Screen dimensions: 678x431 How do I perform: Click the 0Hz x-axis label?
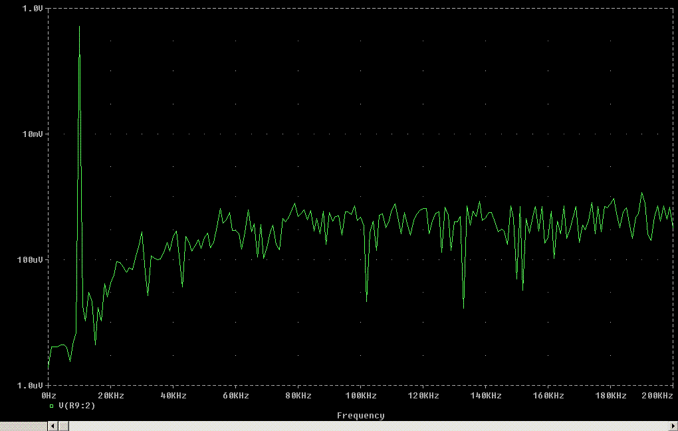(49, 396)
